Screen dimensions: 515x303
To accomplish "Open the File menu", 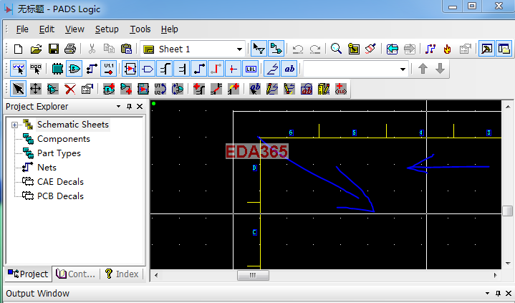I will point(22,29).
